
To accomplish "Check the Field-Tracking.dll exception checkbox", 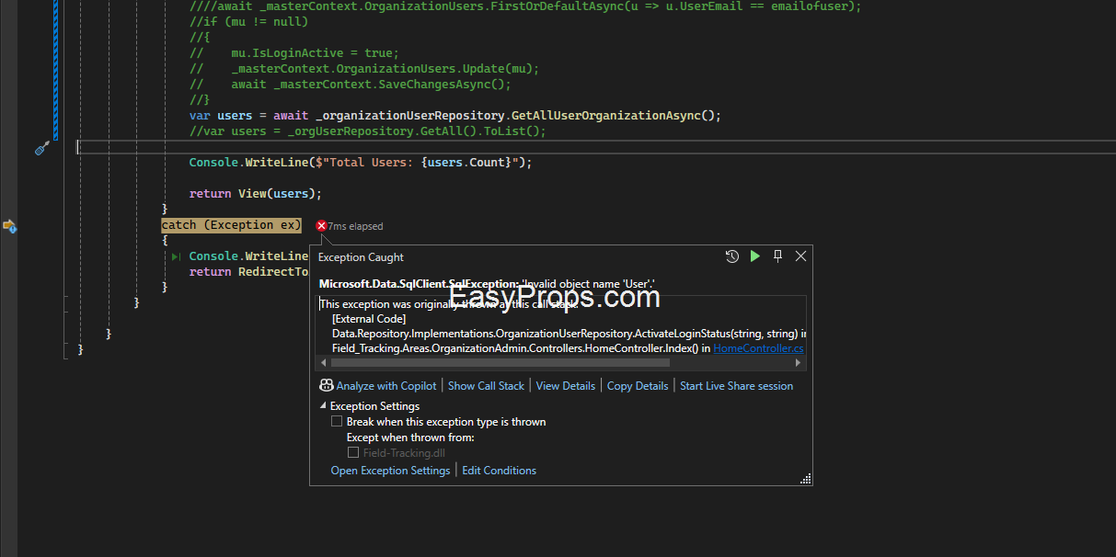I will point(353,452).
